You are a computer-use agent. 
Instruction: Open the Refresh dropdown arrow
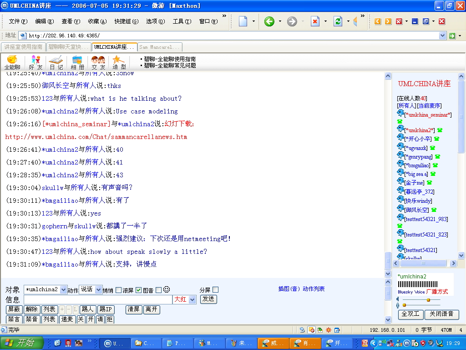(x=348, y=21)
